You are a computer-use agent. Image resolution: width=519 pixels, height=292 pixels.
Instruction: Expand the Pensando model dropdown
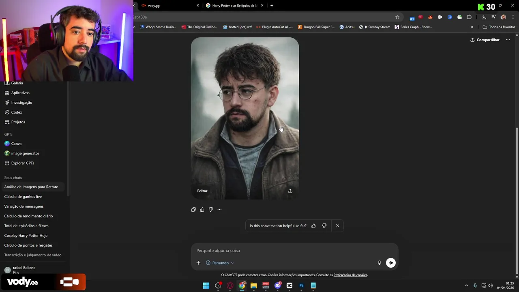(x=220, y=263)
